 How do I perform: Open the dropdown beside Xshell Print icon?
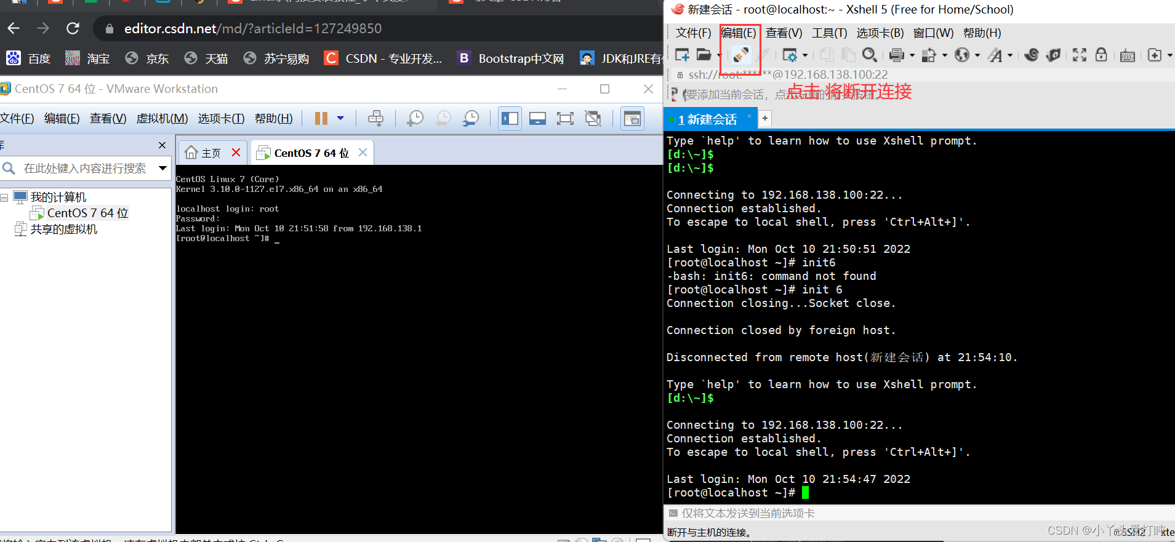912,55
